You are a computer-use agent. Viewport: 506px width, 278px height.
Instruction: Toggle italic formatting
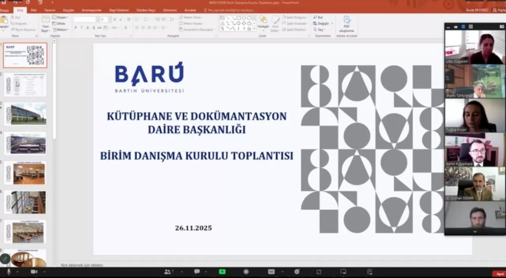tap(81, 27)
